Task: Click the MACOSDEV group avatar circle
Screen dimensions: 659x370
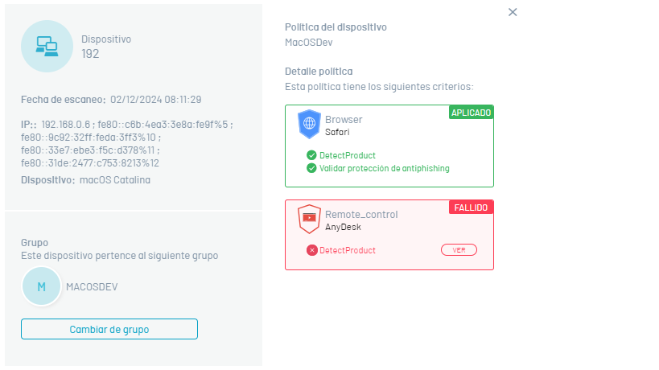Action: pyautogui.click(x=42, y=287)
